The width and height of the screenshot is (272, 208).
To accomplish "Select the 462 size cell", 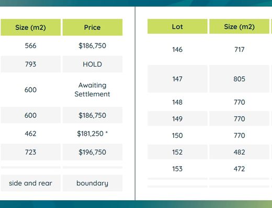I will pyautogui.click(x=31, y=134).
